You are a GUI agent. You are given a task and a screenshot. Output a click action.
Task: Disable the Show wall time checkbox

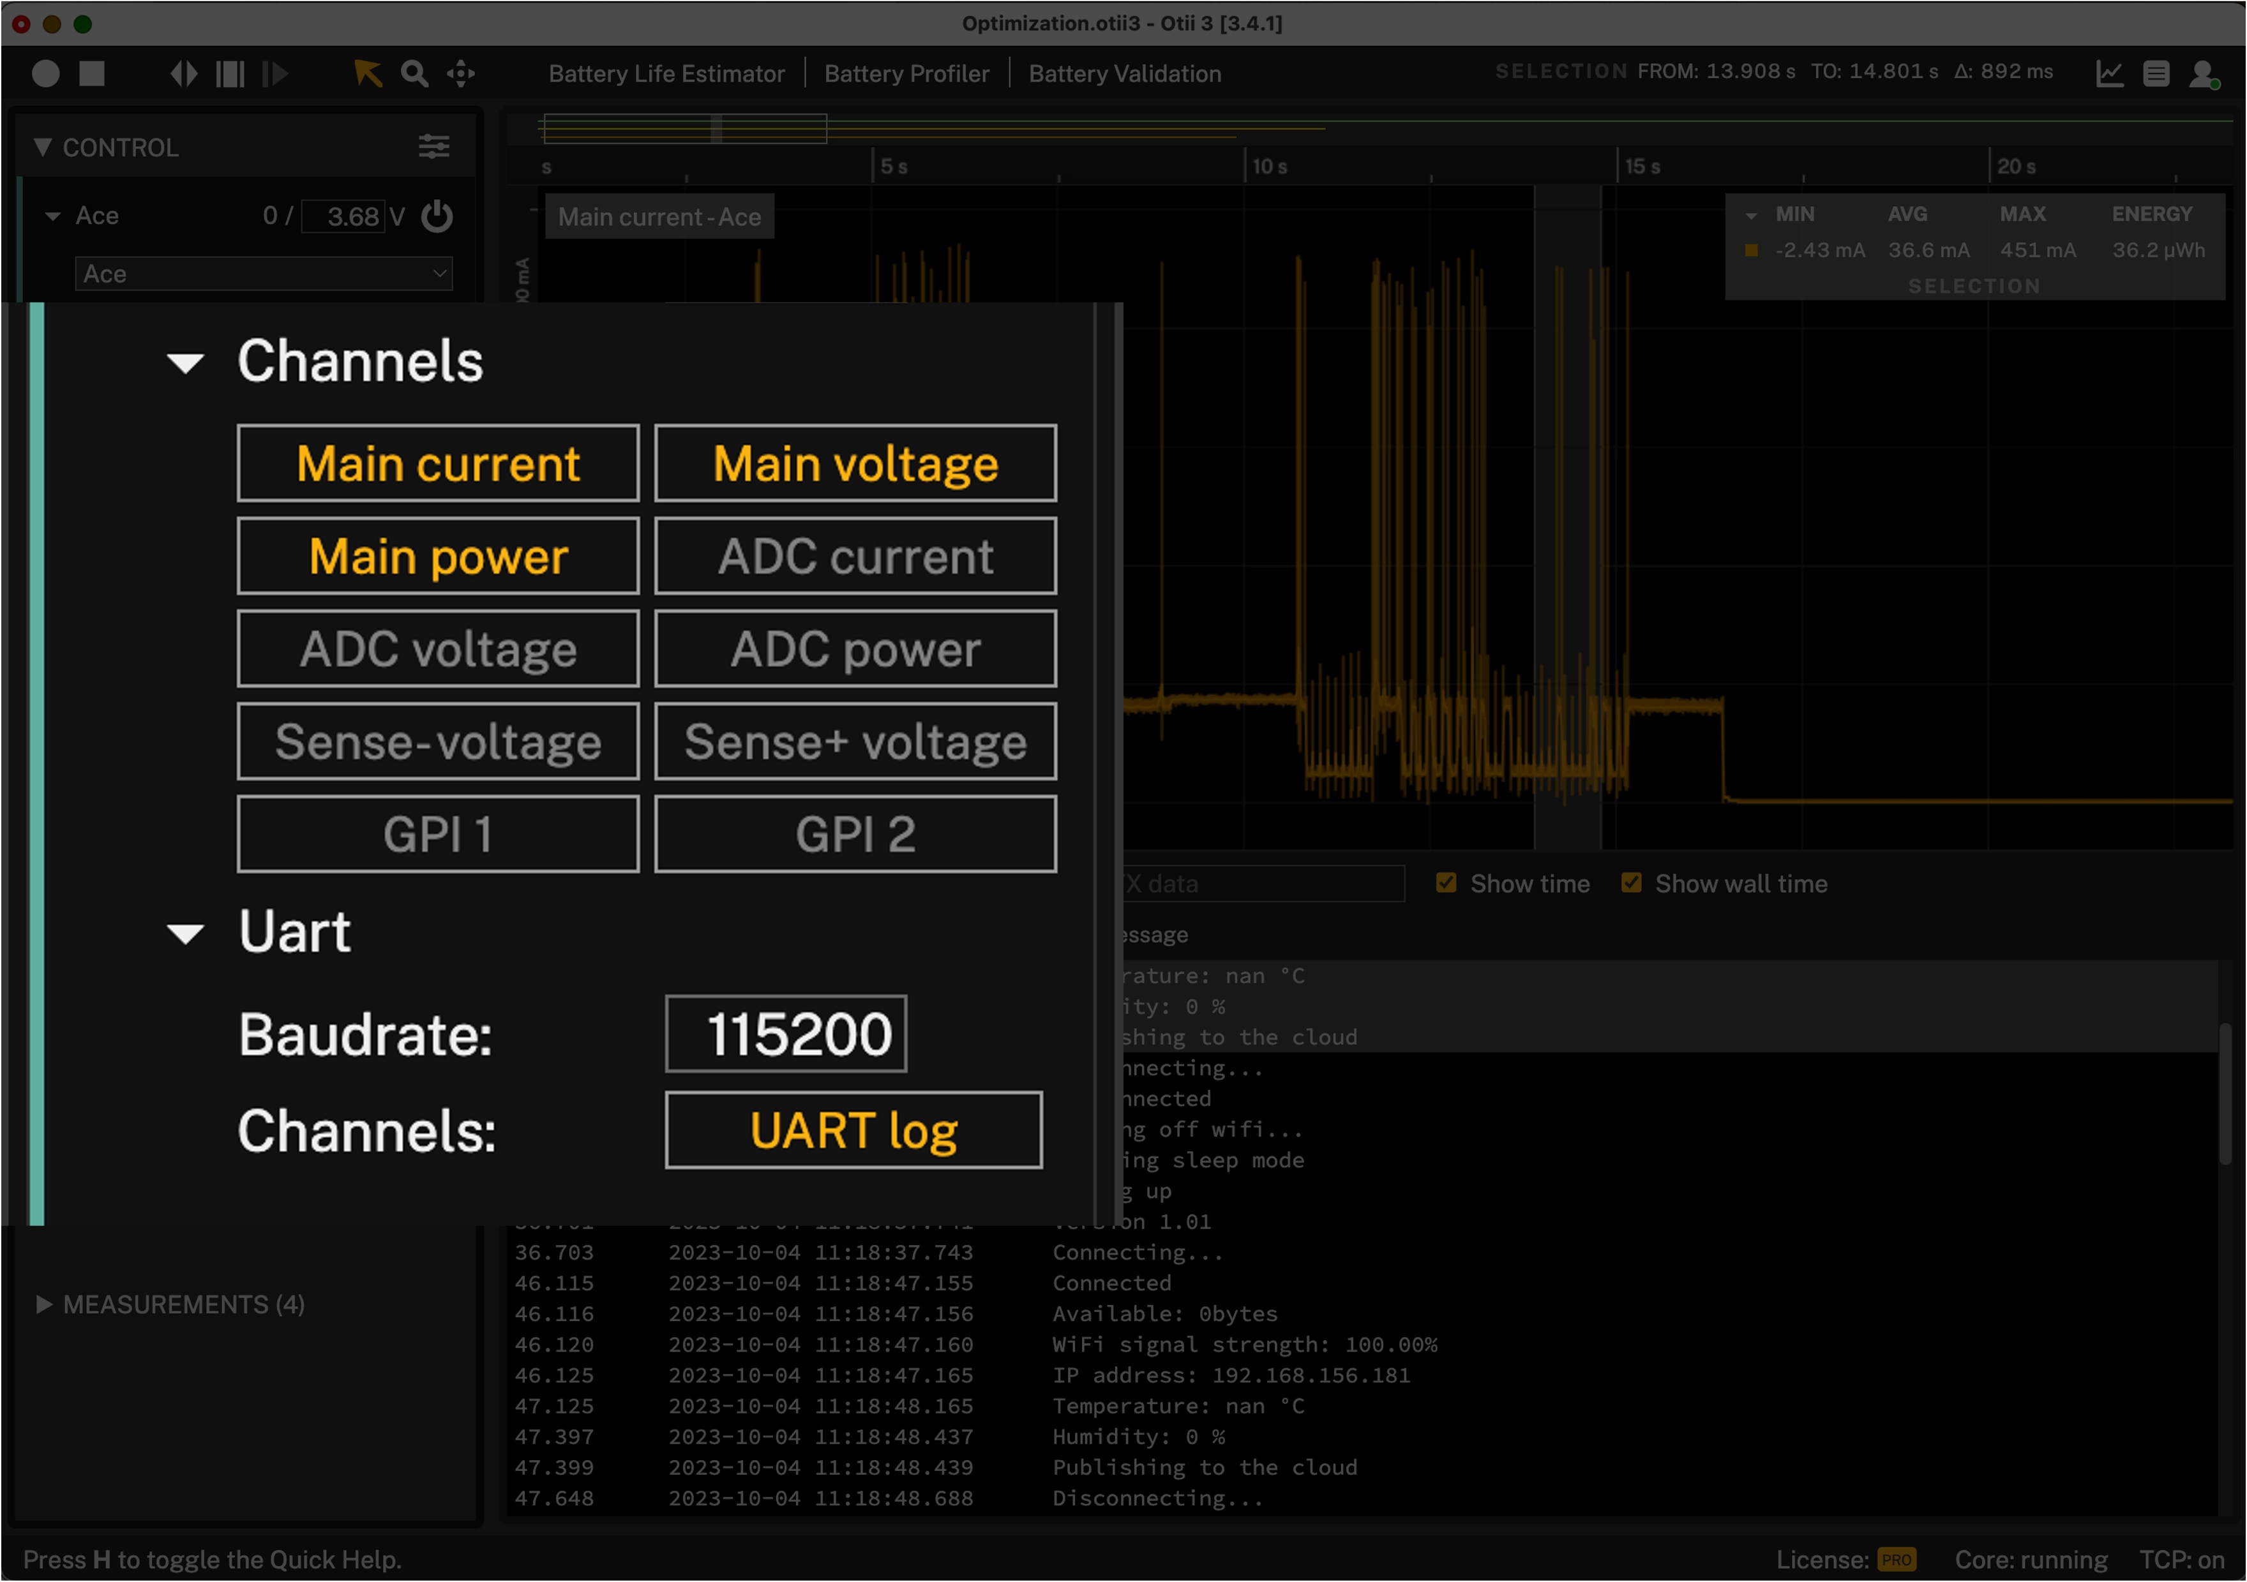[x=1632, y=883]
